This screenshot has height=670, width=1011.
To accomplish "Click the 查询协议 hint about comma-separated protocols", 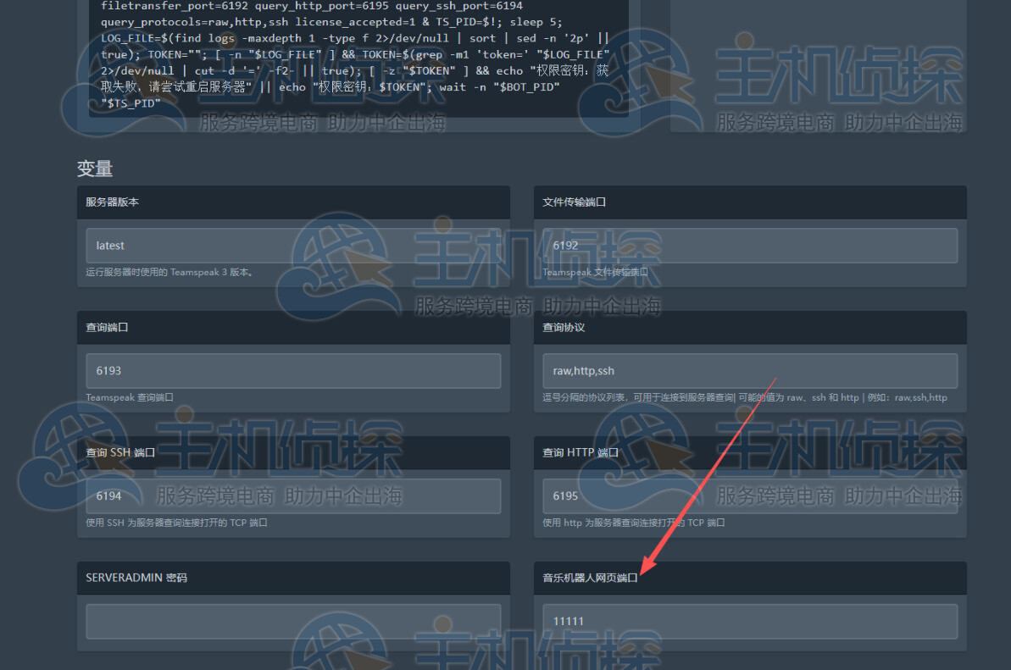I will coord(745,397).
